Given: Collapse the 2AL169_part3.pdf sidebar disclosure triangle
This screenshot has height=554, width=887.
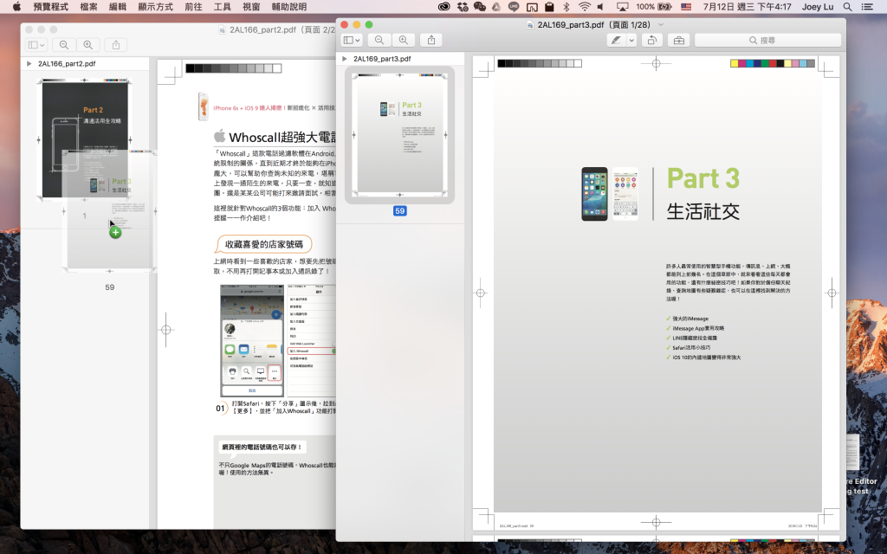Looking at the screenshot, I should point(344,59).
